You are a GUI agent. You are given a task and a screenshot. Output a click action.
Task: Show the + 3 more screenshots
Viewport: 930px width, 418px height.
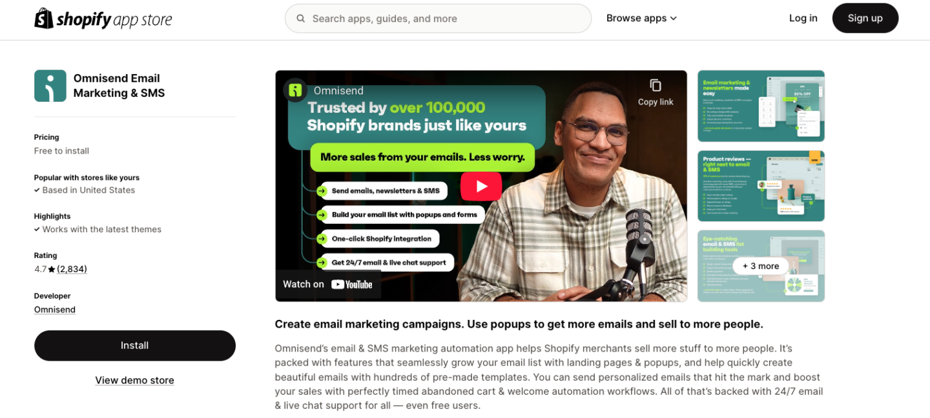point(761,266)
